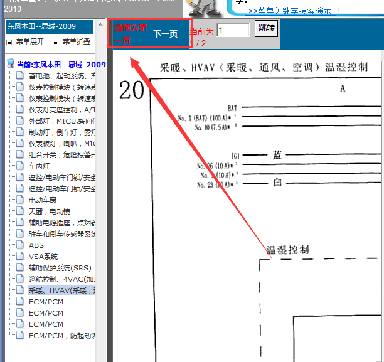Open 车内灯 tree item
The image size is (384, 362).
(x=39, y=166)
